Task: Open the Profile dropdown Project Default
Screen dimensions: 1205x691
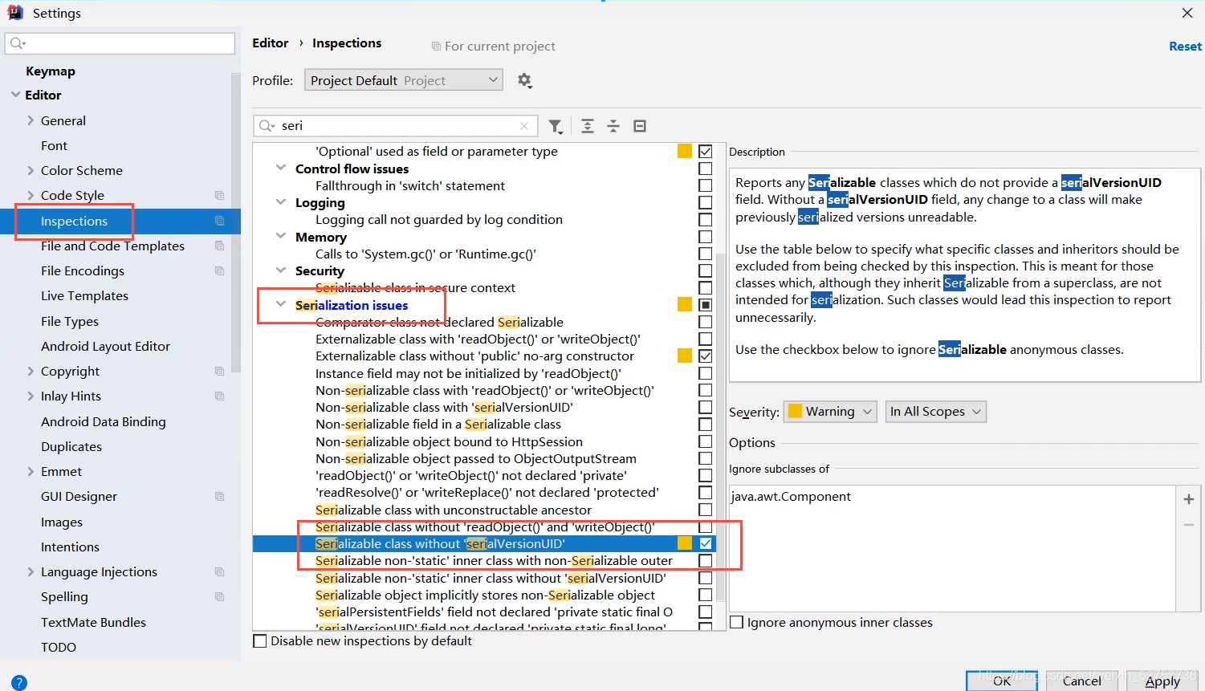Action: (x=404, y=80)
